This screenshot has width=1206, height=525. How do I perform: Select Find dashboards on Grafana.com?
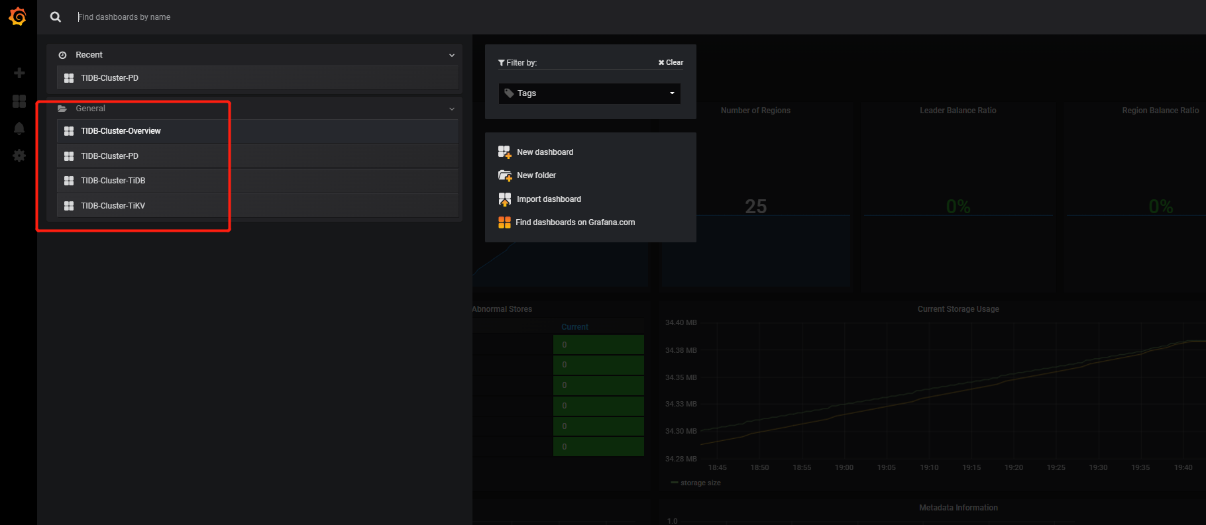click(575, 222)
